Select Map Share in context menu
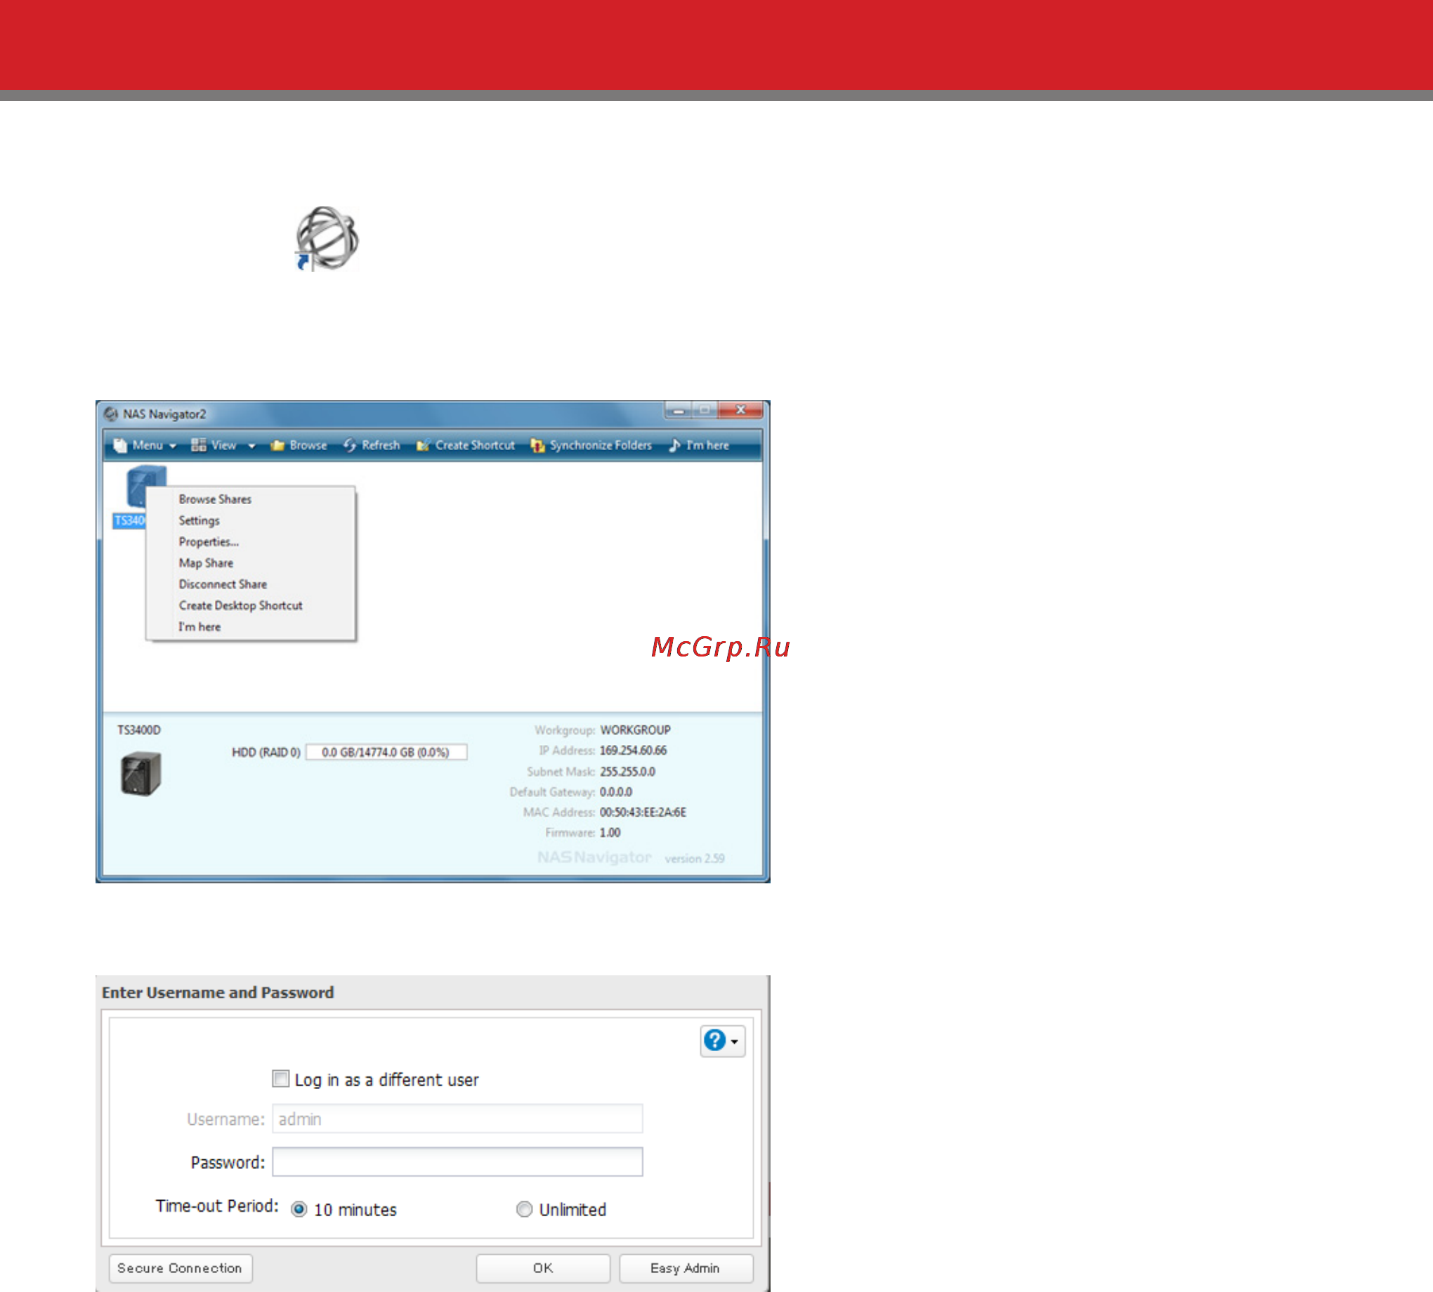 point(206,563)
